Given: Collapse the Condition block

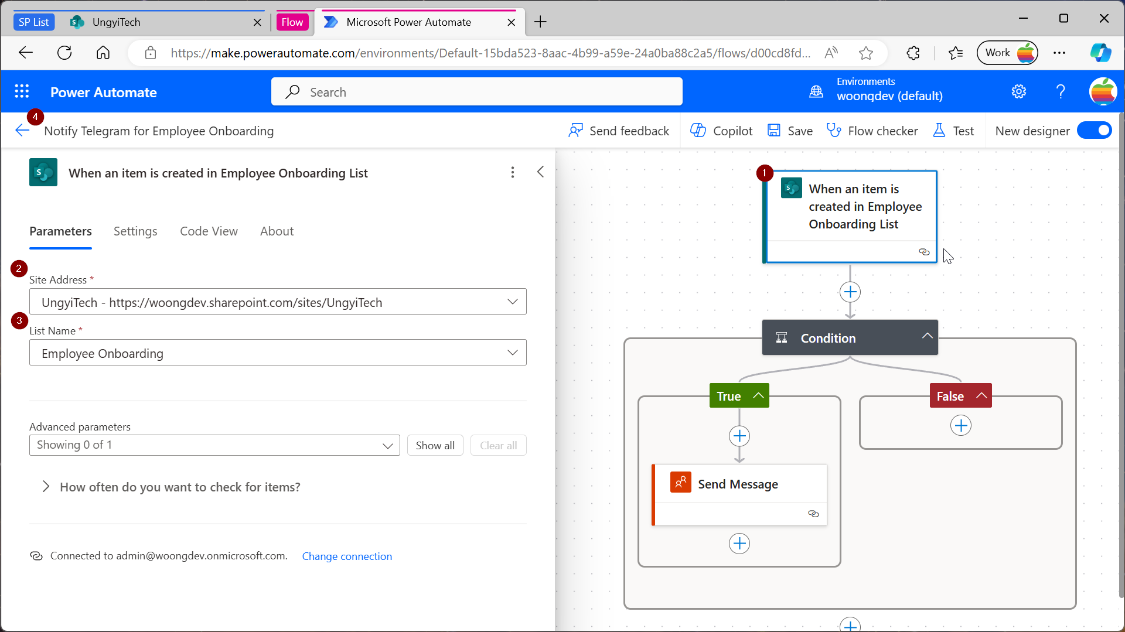Looking at the screenshot, I should (927, 336).
